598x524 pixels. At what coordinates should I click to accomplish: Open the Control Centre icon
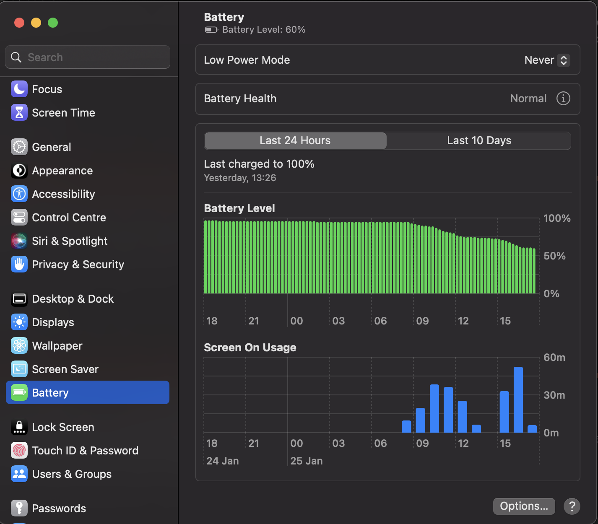[19, 218]
